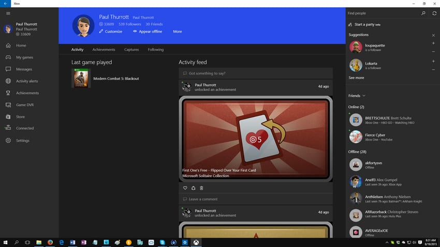This screenshot has height=247, width=440.
Task: Like the First One's Free achievement post
Action: click(x=185, y=188)
